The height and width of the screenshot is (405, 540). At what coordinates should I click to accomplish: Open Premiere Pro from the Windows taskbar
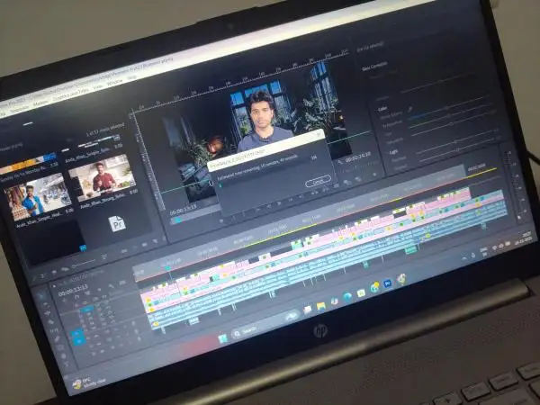coord(387,283)
